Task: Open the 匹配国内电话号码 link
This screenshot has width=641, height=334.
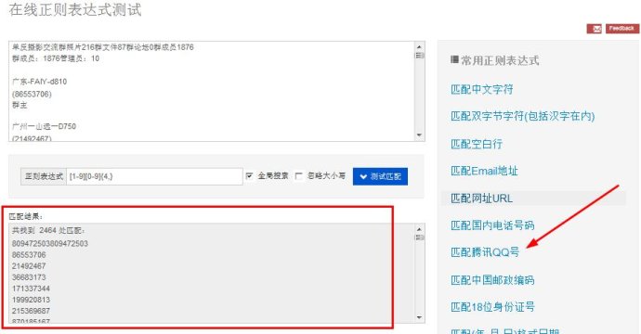Action: 492,225
